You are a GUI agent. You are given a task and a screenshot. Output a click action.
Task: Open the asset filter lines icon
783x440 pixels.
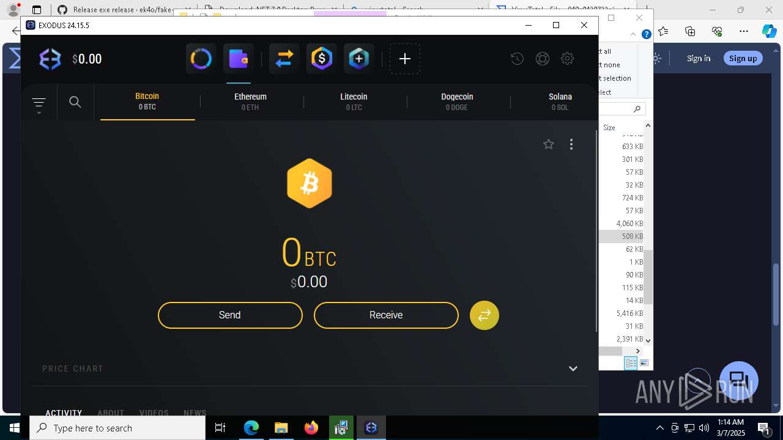point(39,103)
